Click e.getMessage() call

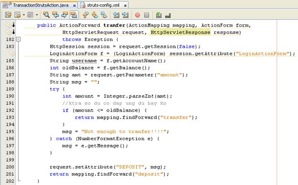(103, 146)
